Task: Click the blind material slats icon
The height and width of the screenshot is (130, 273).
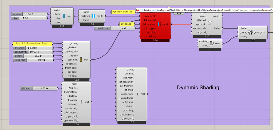Action: tap(138, 94)
